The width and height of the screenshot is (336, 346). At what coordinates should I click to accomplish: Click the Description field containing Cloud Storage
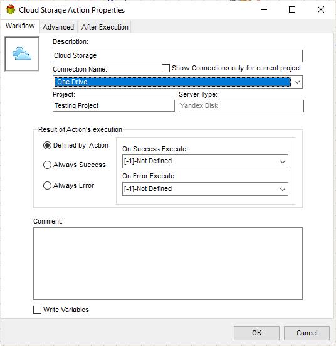pos(177,56)
